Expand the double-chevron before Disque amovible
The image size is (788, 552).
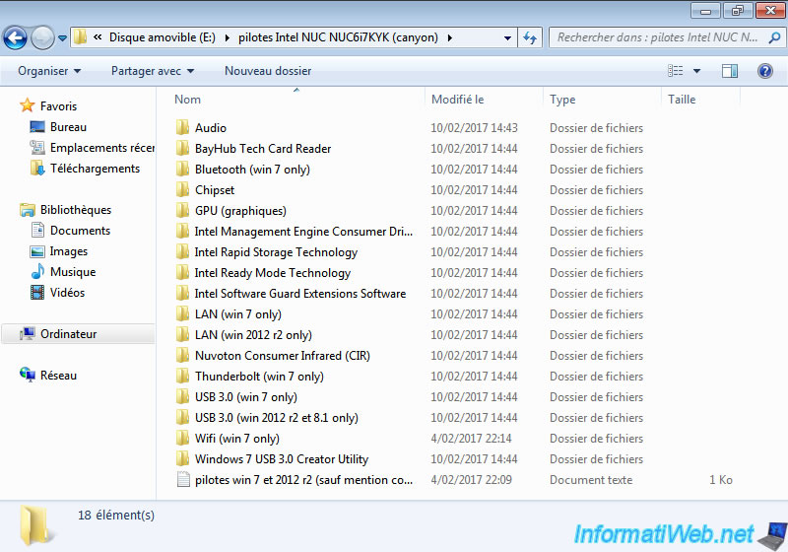tap(98, 36)
